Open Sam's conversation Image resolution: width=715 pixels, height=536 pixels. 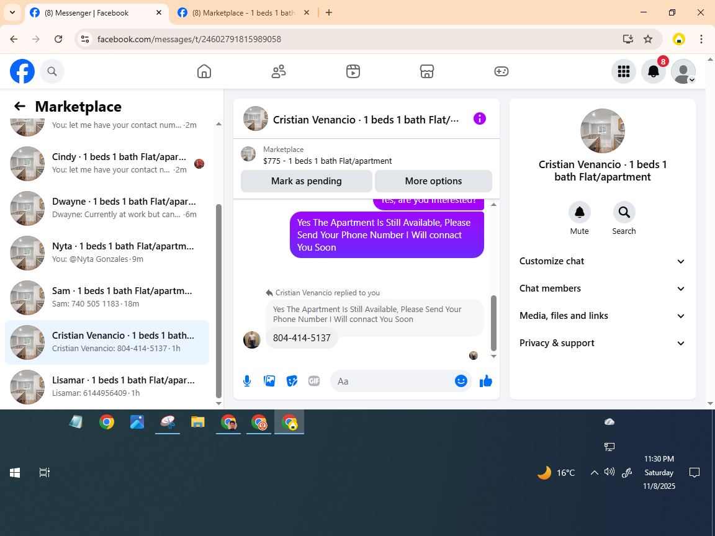point(107,297)
